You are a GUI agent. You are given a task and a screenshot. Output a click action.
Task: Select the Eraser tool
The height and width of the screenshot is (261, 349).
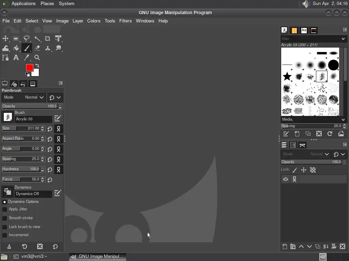pos(37,48)
